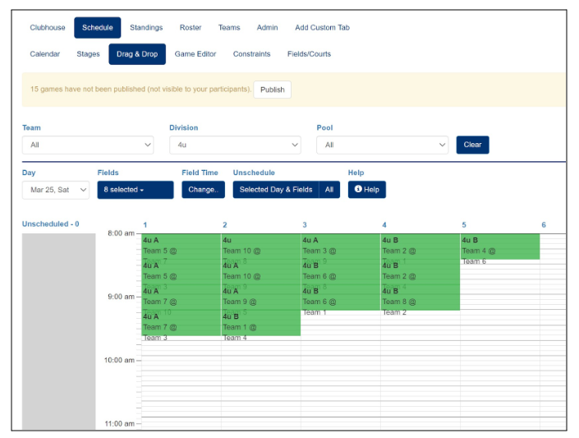
Task: Open the Pool filter dropdown
Action: 382,145
